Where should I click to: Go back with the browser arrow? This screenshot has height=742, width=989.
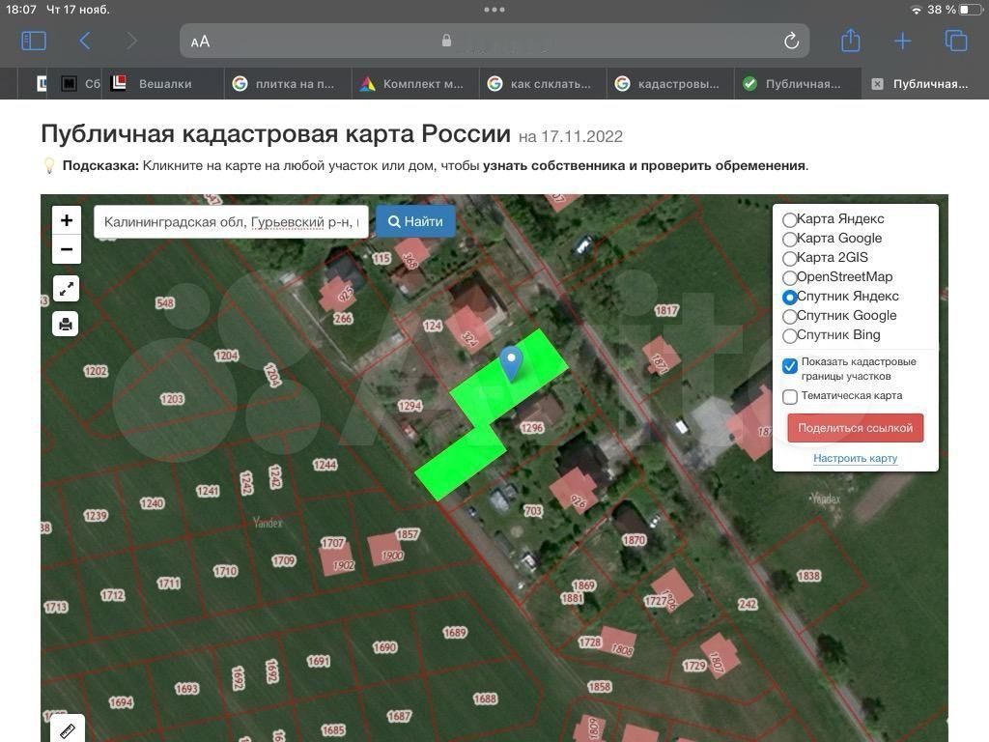(85, 41)
